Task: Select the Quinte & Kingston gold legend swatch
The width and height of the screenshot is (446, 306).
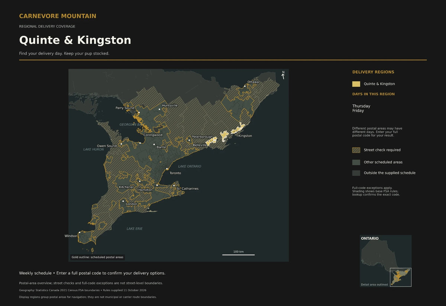Action: 356,84
